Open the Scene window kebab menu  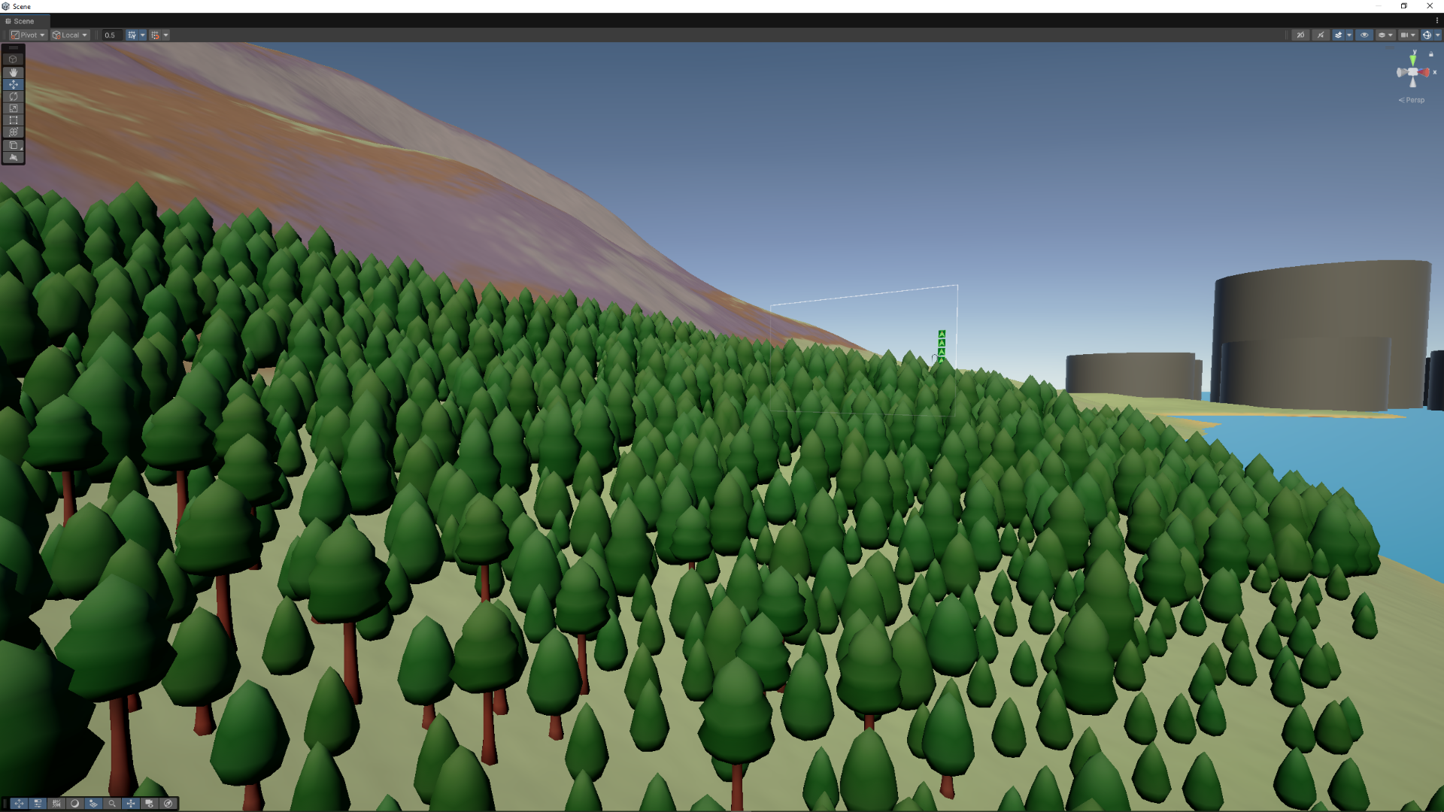click(1436, 21)
